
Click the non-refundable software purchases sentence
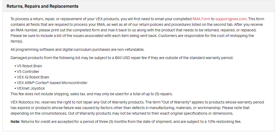tap(77, 50)
